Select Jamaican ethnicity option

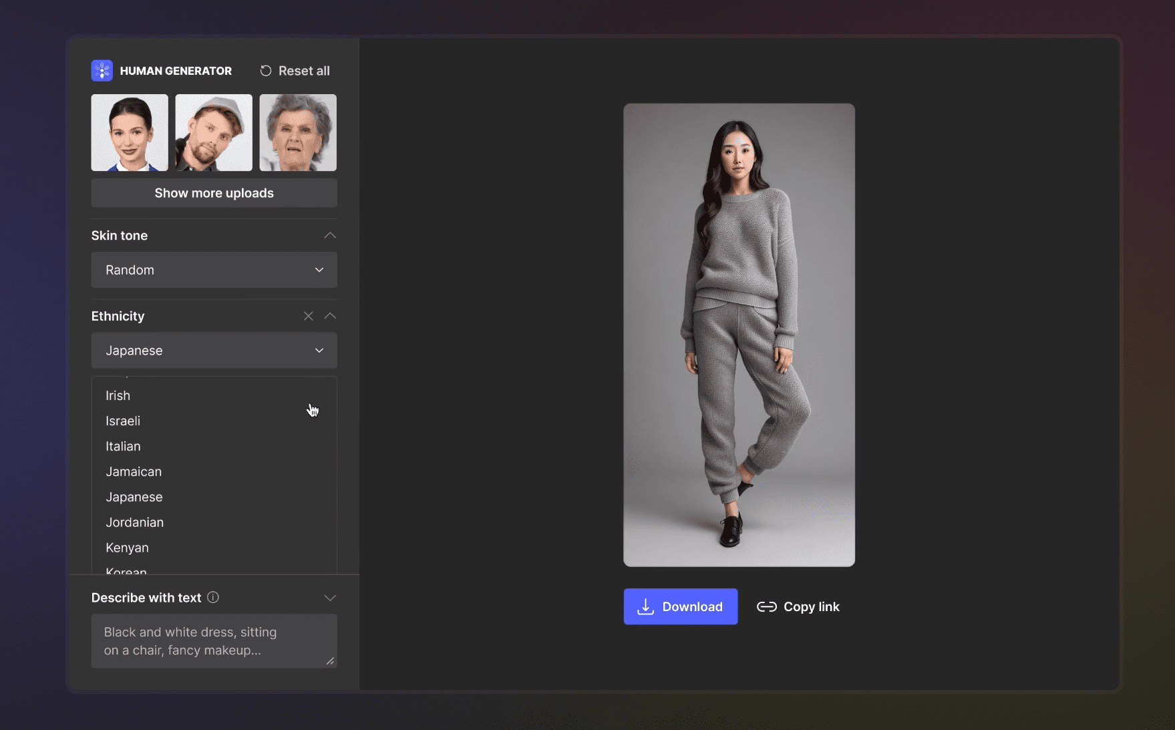point(134,472)
